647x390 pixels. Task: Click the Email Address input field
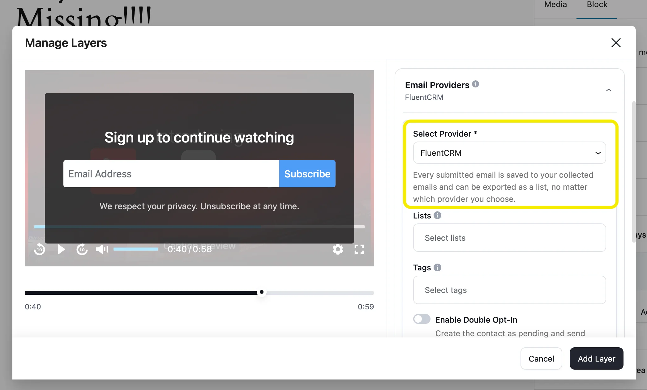[x=171, y=174]
